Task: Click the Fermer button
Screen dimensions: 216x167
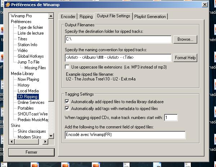Action: [31, 152]
